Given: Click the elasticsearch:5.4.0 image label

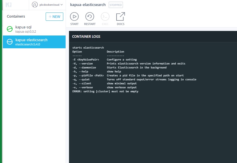Looking at the screenshot, I should [x=28, y=44].
